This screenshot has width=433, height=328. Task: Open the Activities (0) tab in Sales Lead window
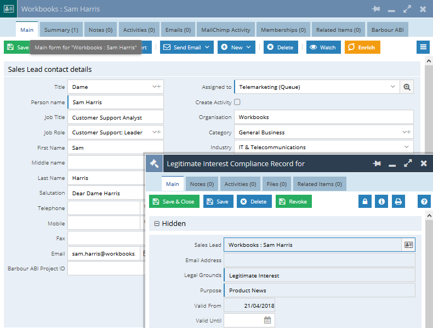pos(139,30)
